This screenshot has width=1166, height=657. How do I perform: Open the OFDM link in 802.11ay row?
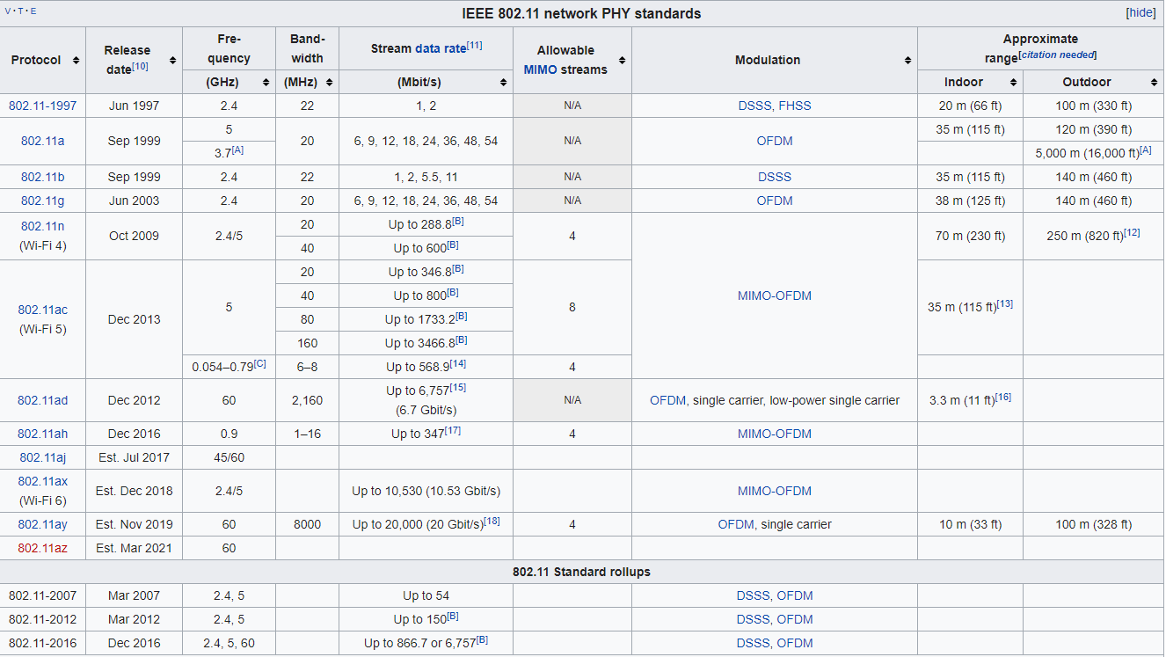pos(735,524)
